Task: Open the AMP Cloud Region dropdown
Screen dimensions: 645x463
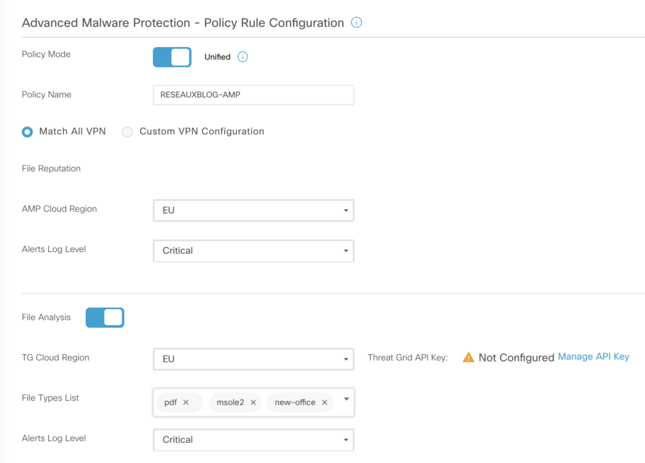Action: coord(253,210)
